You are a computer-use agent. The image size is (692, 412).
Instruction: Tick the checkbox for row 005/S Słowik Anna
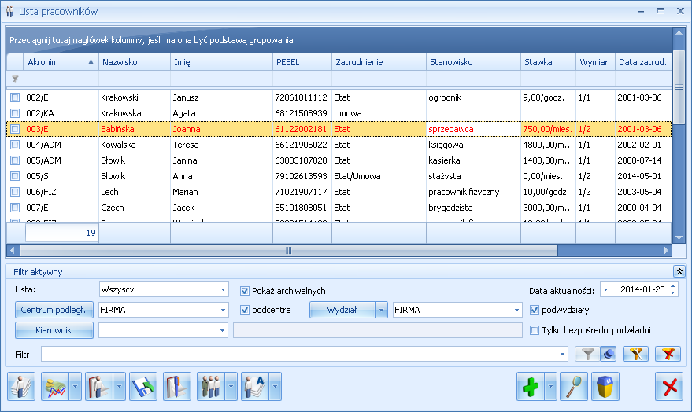15,176
